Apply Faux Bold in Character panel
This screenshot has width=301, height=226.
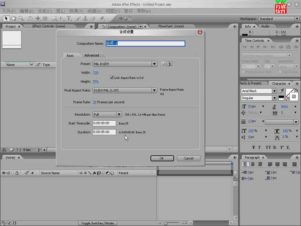pos(253,147)
